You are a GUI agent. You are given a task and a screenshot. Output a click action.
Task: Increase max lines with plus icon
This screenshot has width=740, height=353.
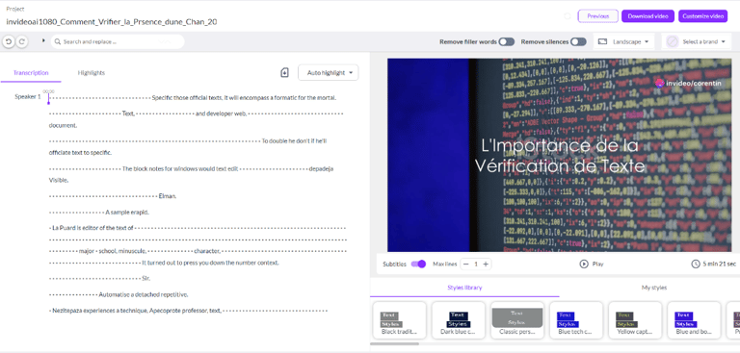[486, 264]
